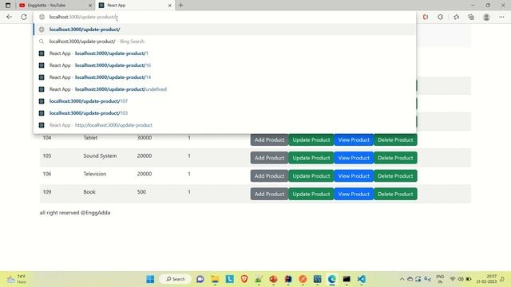511x287 pixels.
Task: Pick suggestion localhost:3000/update-product/14
Action: point(224,77)
